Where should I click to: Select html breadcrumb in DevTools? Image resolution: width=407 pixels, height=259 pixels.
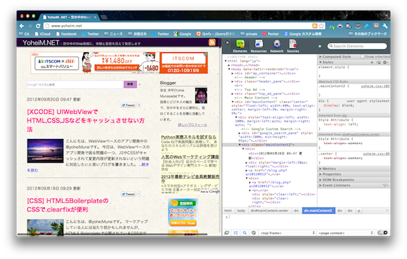click(x=228, y=211)
